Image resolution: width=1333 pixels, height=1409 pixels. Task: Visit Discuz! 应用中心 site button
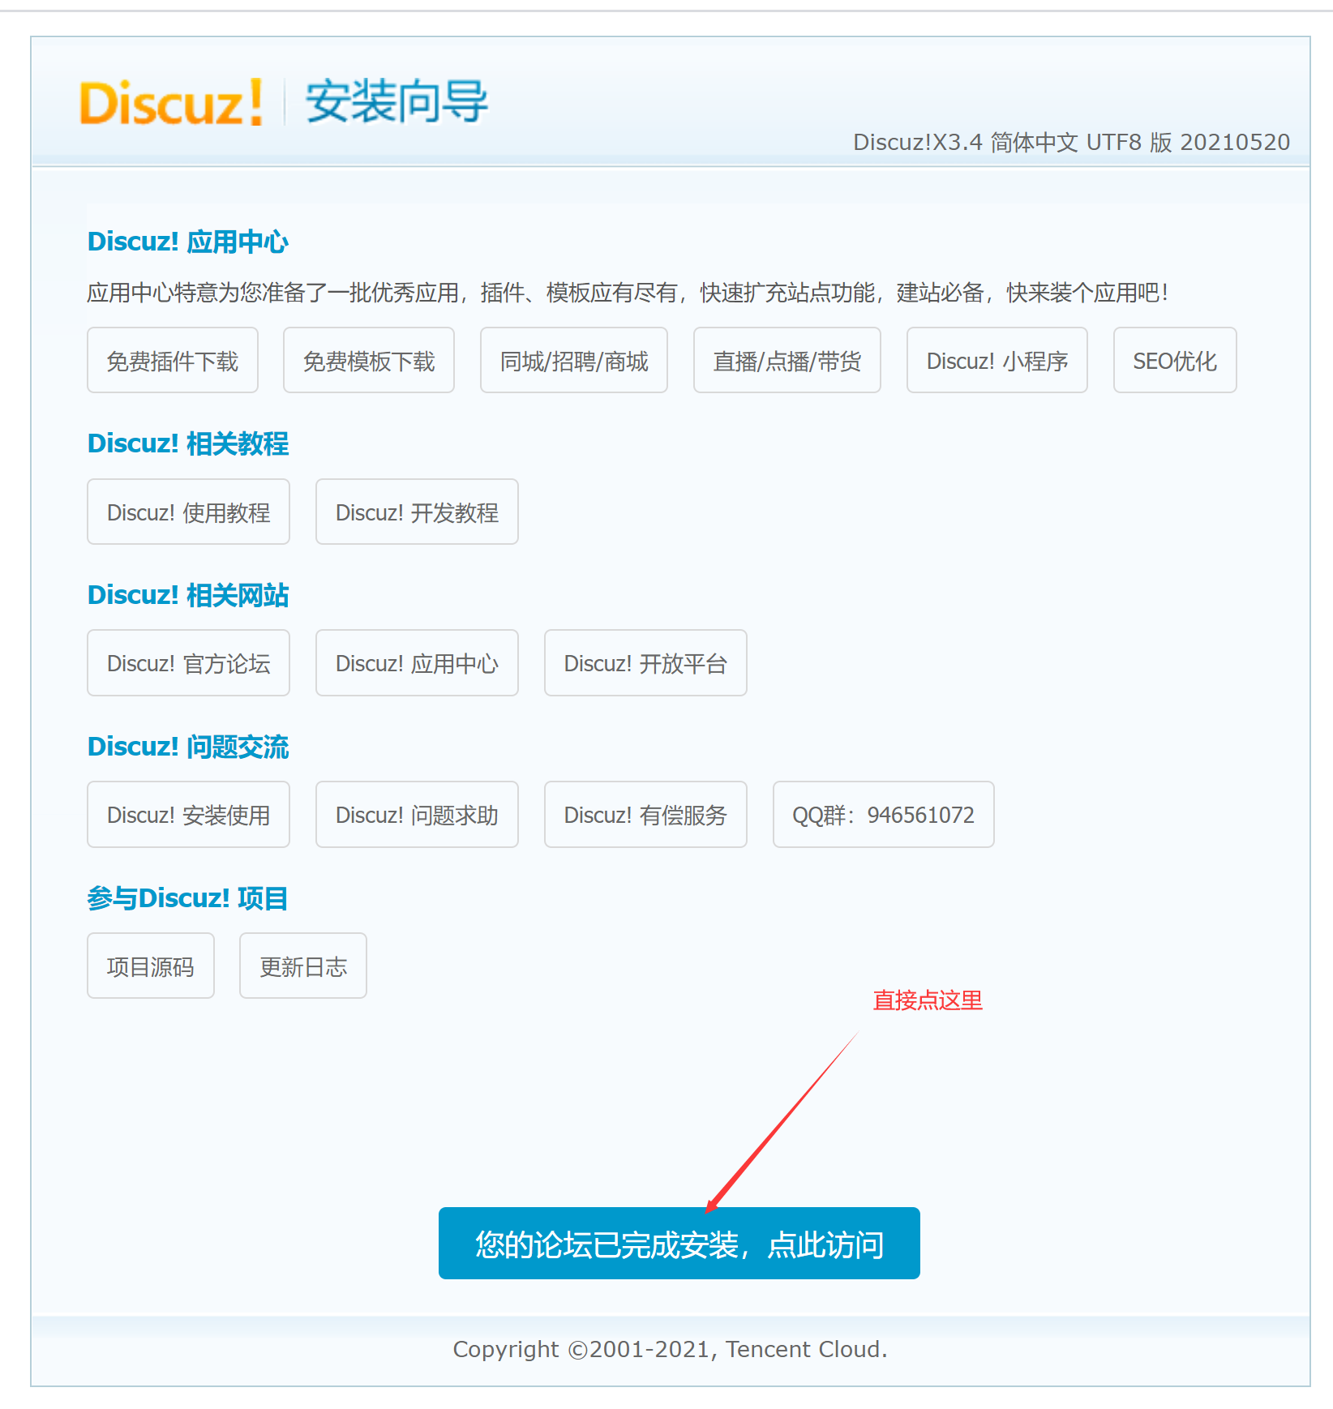tap(417, 663)
